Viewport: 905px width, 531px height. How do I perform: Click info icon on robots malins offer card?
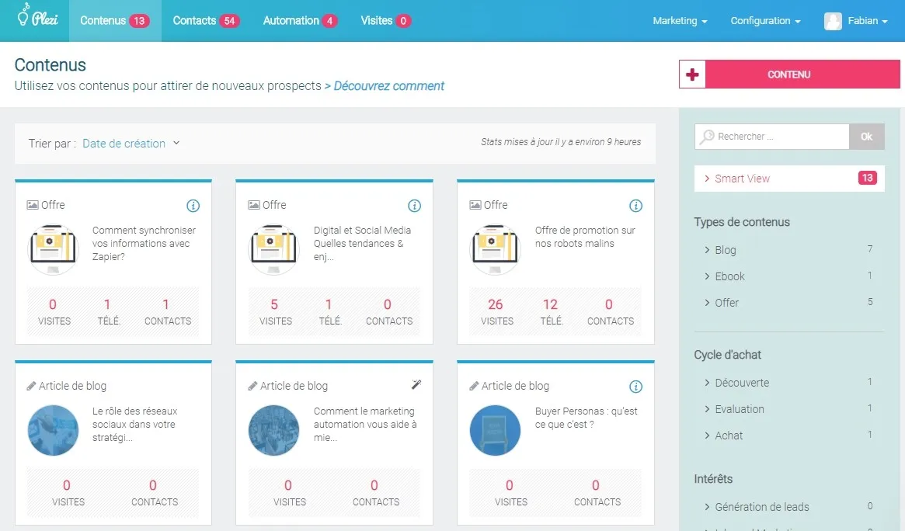click(635, 206)
